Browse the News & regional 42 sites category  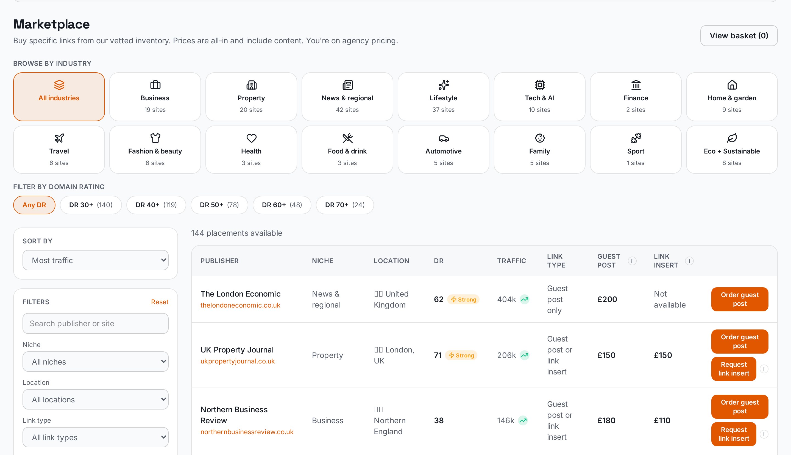coord(347,97)
